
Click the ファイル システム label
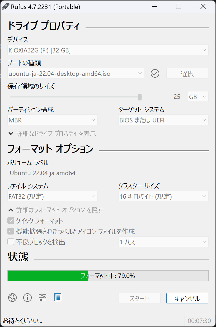point(28,186)
